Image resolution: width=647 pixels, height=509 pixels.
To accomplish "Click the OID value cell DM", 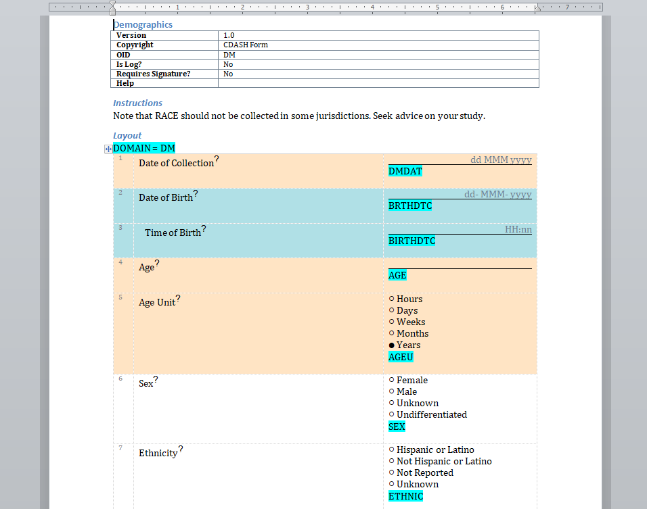I will click(378, 55).
